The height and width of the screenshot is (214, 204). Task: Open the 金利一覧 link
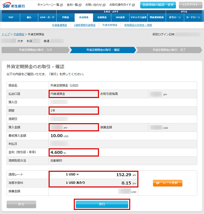[x=73, y=5]
